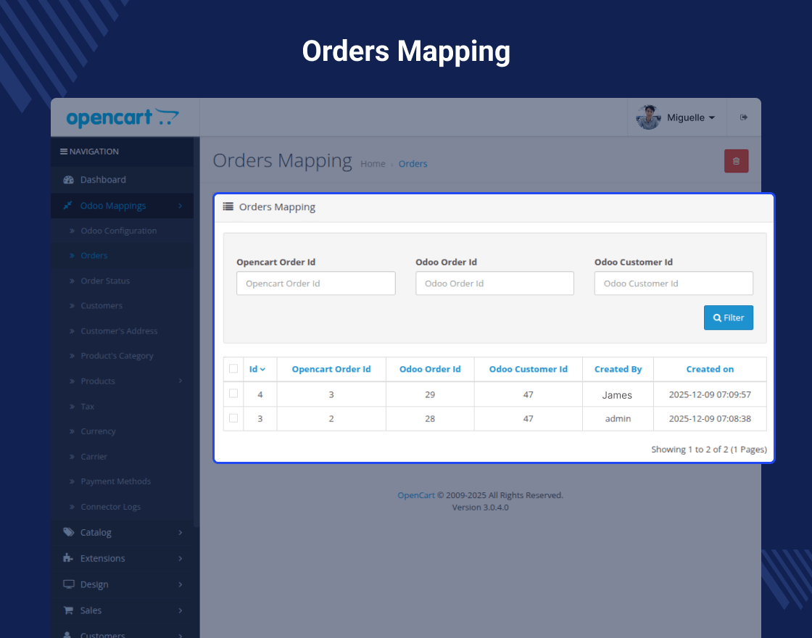Collapse the Odoo Mappings chevron
Screen dimensions: 812x638
pyautogui.click(x=181, y=206)
